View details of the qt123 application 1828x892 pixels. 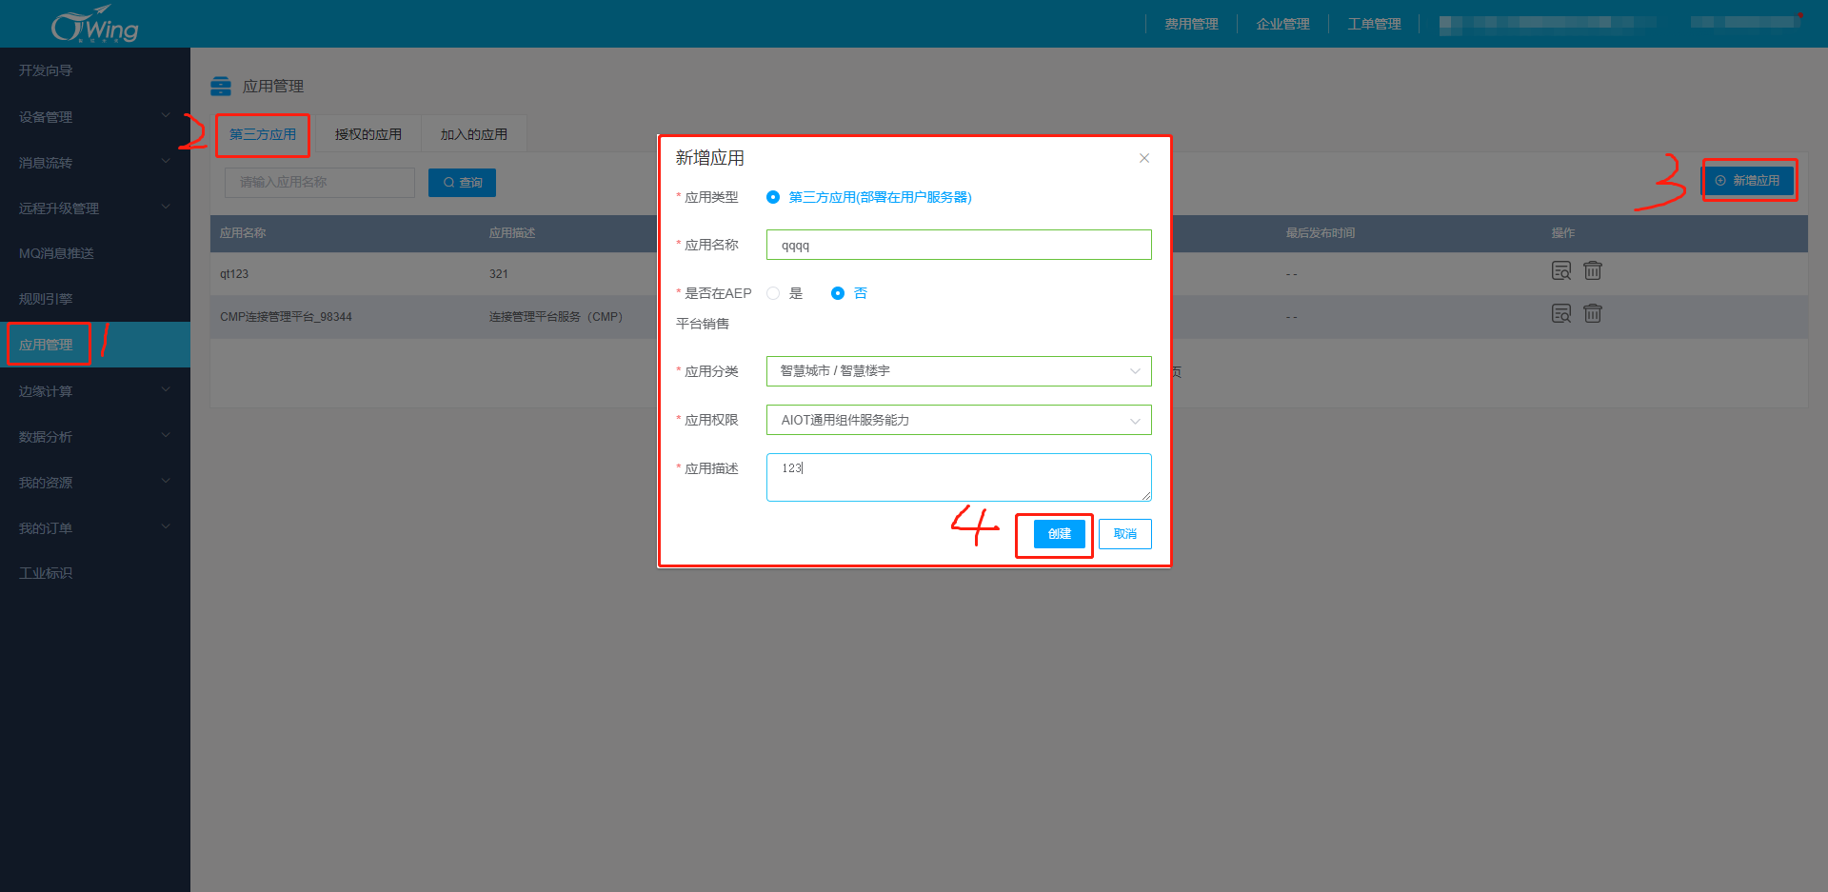(x=1561, y=271)
